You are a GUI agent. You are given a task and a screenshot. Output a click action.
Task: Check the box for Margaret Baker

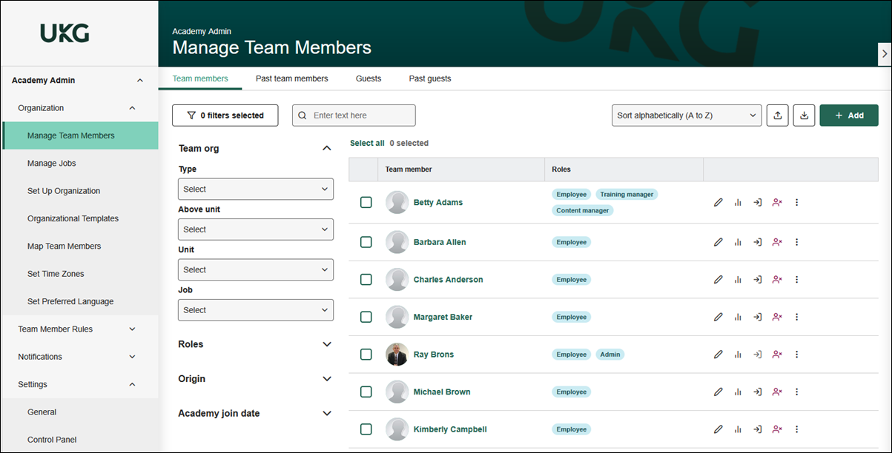[x=366, y=317]
